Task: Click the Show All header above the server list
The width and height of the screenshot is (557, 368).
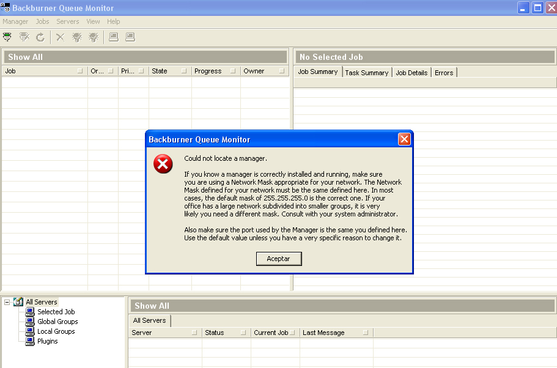Action: pos(342,306)
